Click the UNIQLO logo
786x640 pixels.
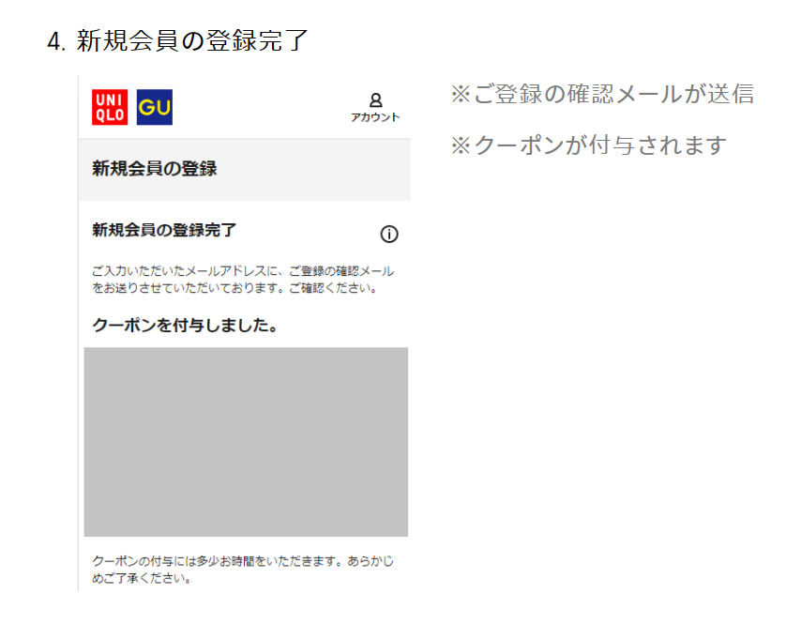coord(110,107)
